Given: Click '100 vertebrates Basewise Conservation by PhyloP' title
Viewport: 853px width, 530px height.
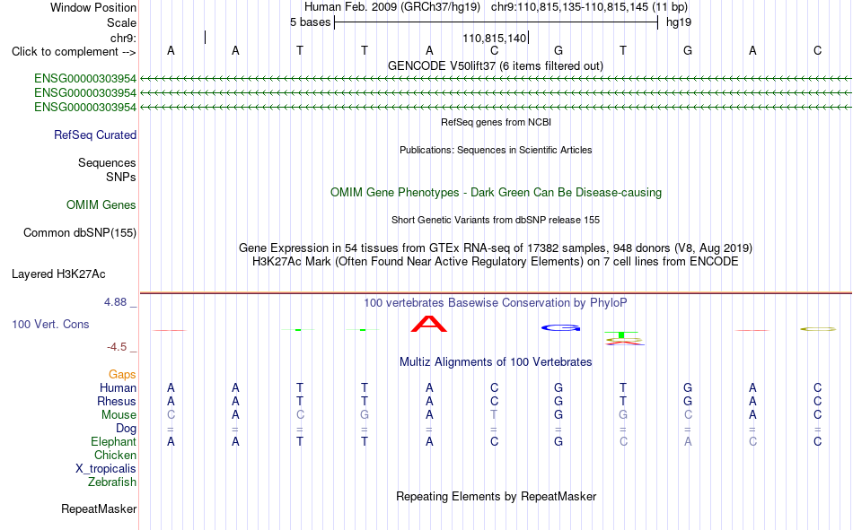Looking at the screenshot, I should [496, 303].
